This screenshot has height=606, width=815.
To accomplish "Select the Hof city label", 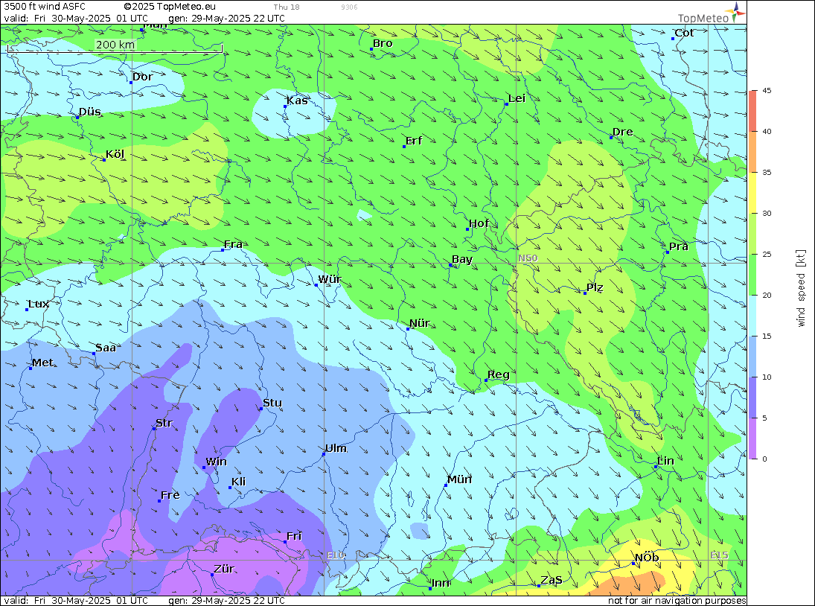I will click(479, 223).
